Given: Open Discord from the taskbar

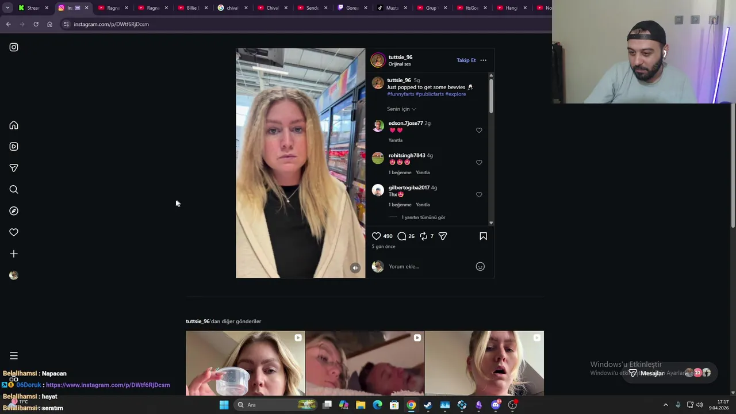Looking at the screenshot, I should click(x=496, y=405).
